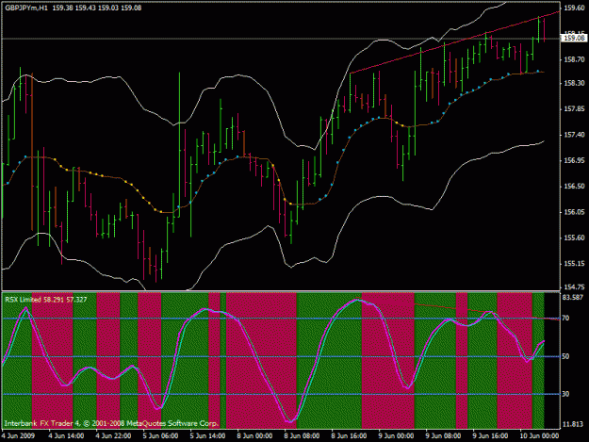The height and width of the screenshot is (442, 589).
Task: Click the GBPJPYm,H1 chart title text
Action: tap(26, 8)
